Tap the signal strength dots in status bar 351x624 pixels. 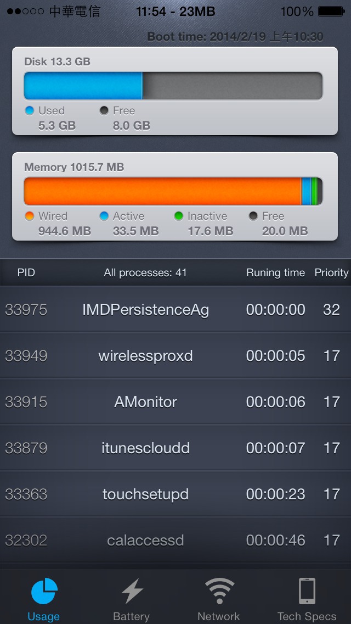click(x=25, y=12)
